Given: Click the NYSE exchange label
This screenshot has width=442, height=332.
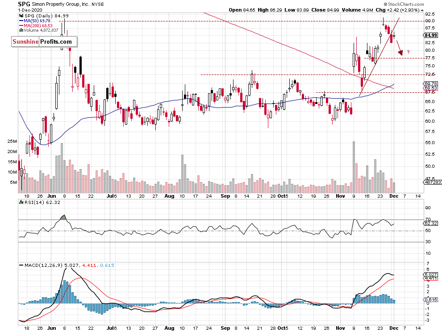Looking at the screenshot, I should 97,4.
